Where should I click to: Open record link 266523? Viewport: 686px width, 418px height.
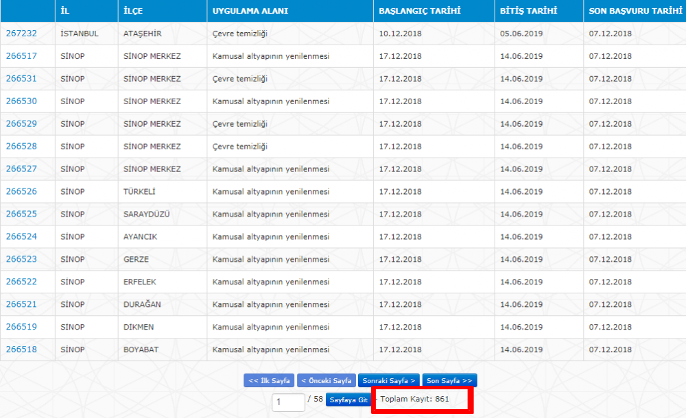(x=21, y=259)
